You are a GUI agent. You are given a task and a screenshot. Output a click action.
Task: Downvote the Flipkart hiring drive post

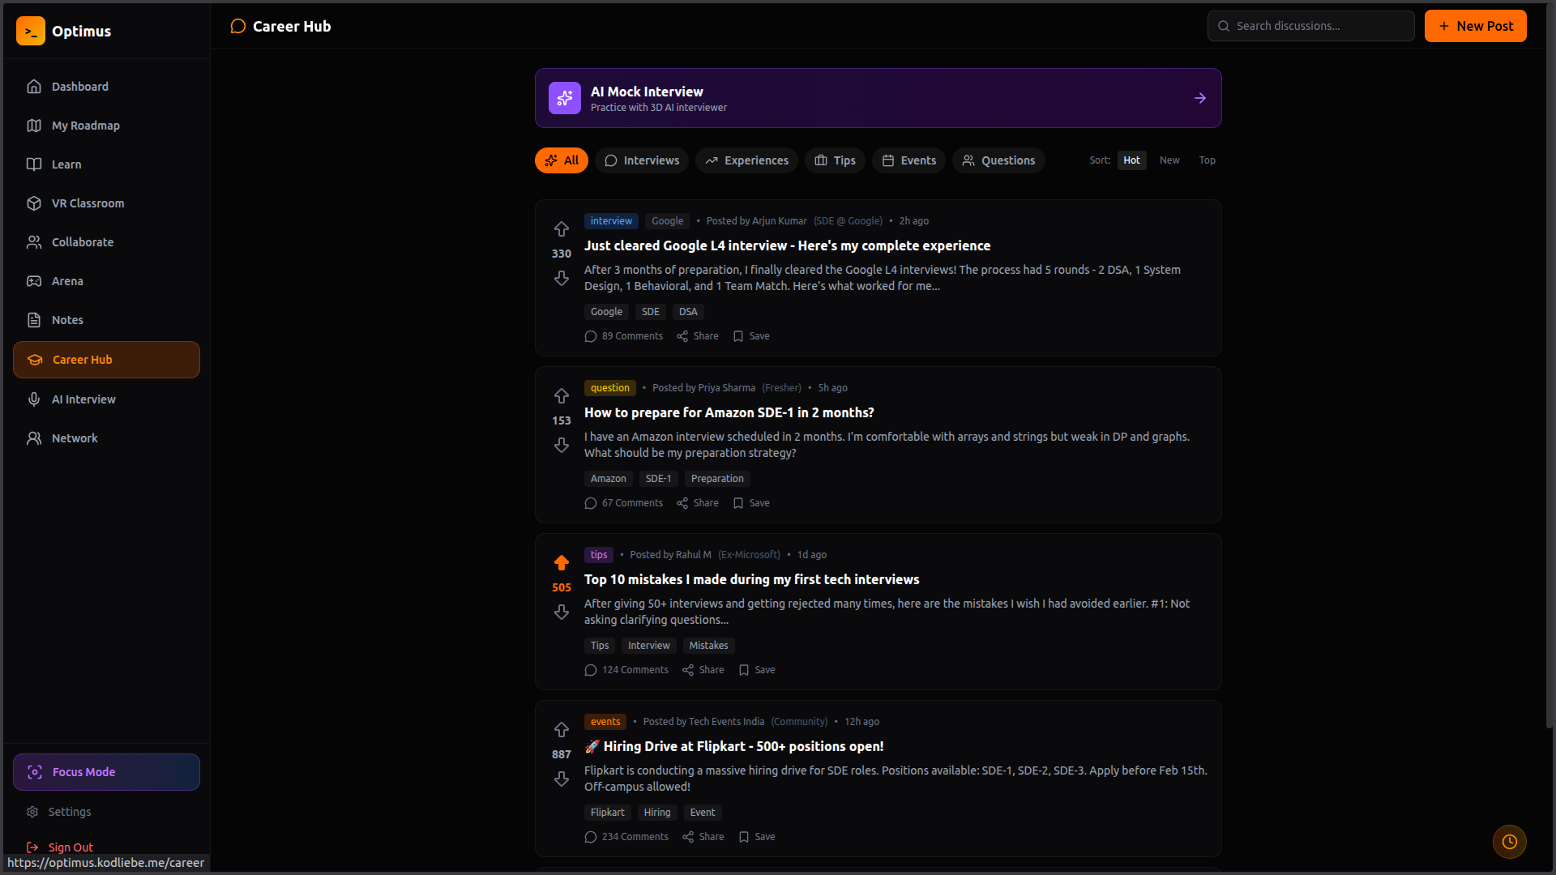click(561, 779)
